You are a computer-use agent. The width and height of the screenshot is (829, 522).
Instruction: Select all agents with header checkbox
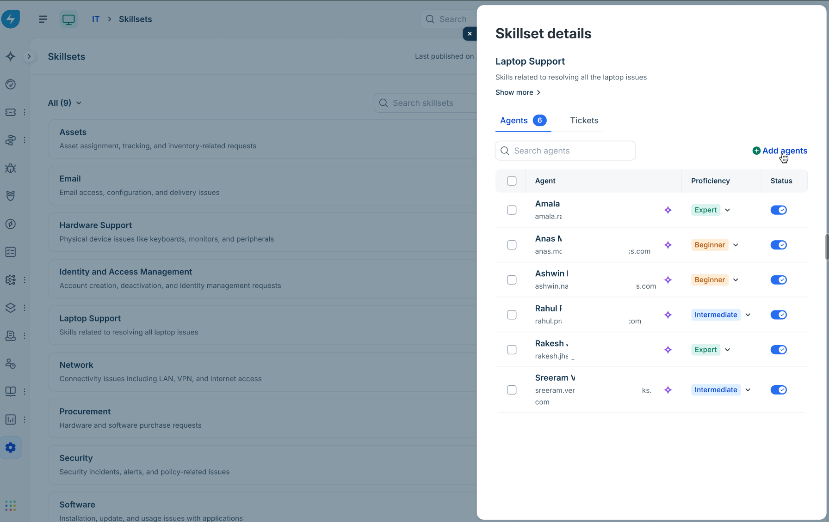coord(512,181)
